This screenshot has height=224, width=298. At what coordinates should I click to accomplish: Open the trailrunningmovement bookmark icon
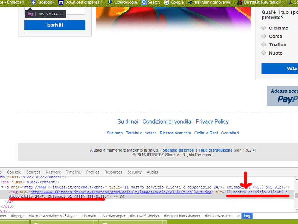click(x=191, y=2)
